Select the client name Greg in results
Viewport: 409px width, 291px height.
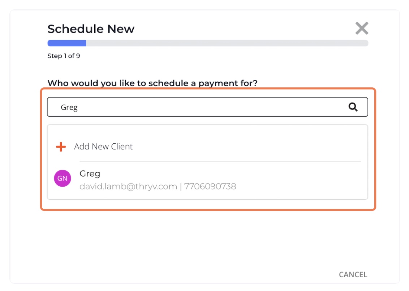pos(90,174)
